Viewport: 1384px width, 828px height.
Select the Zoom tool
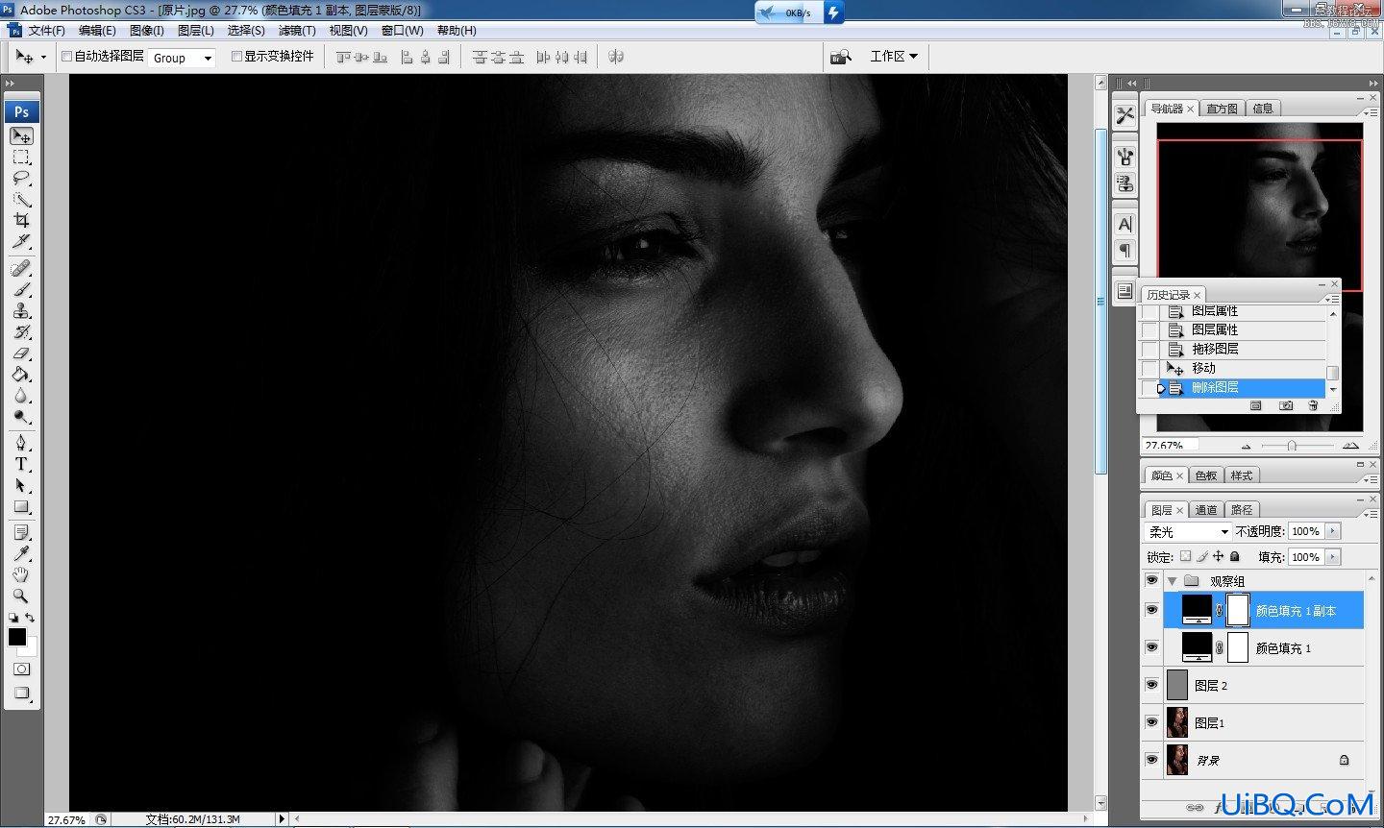click(21, 596)
